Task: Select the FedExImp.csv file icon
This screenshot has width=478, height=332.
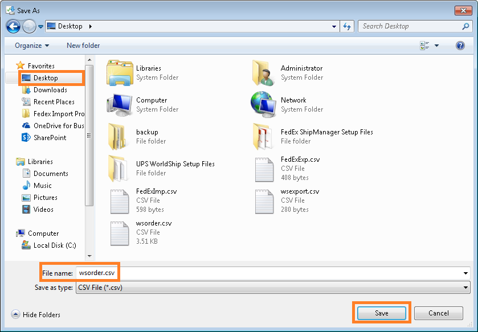Action: 120,202
